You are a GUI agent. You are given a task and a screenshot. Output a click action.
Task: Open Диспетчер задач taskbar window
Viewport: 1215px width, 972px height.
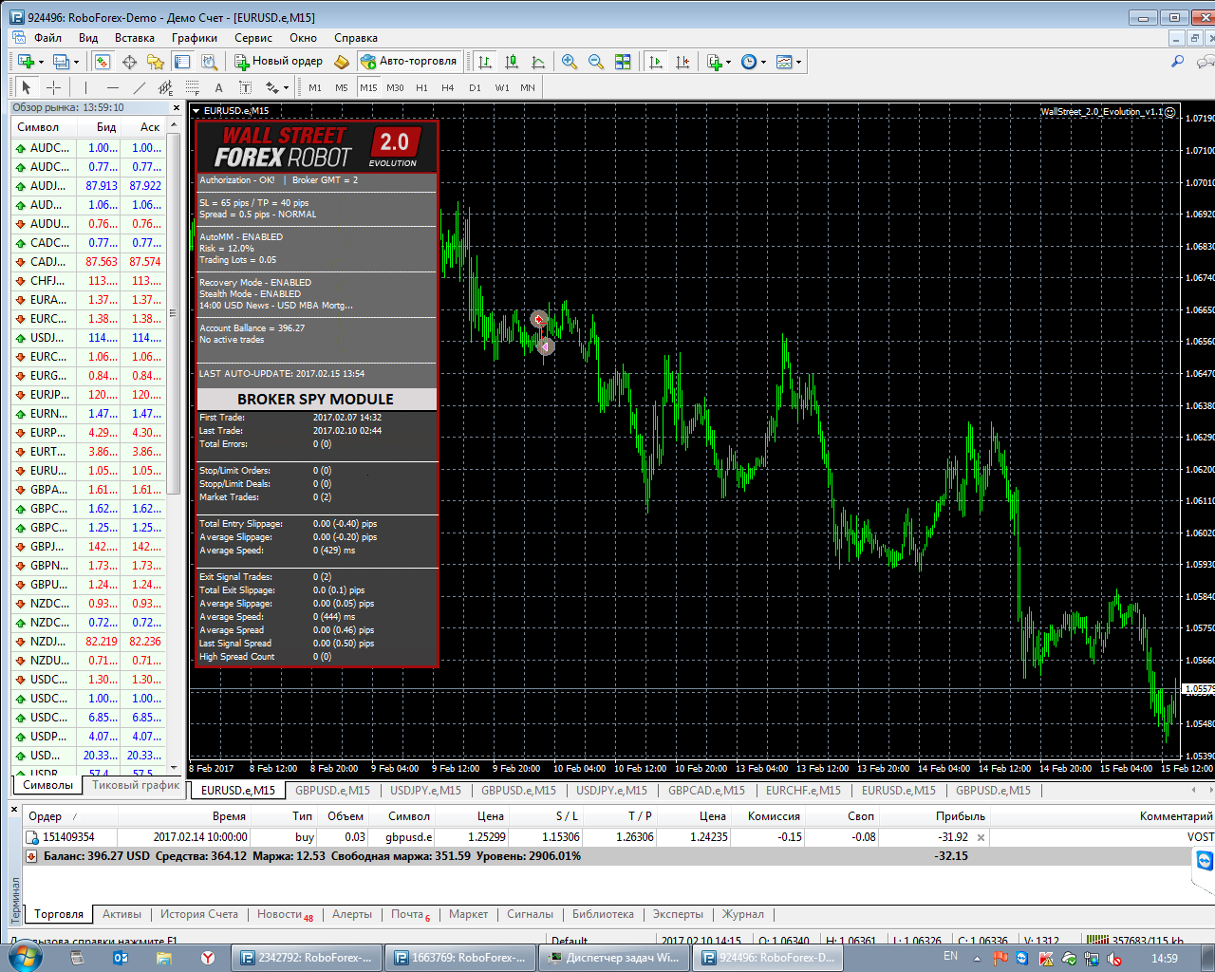[613, 958]
